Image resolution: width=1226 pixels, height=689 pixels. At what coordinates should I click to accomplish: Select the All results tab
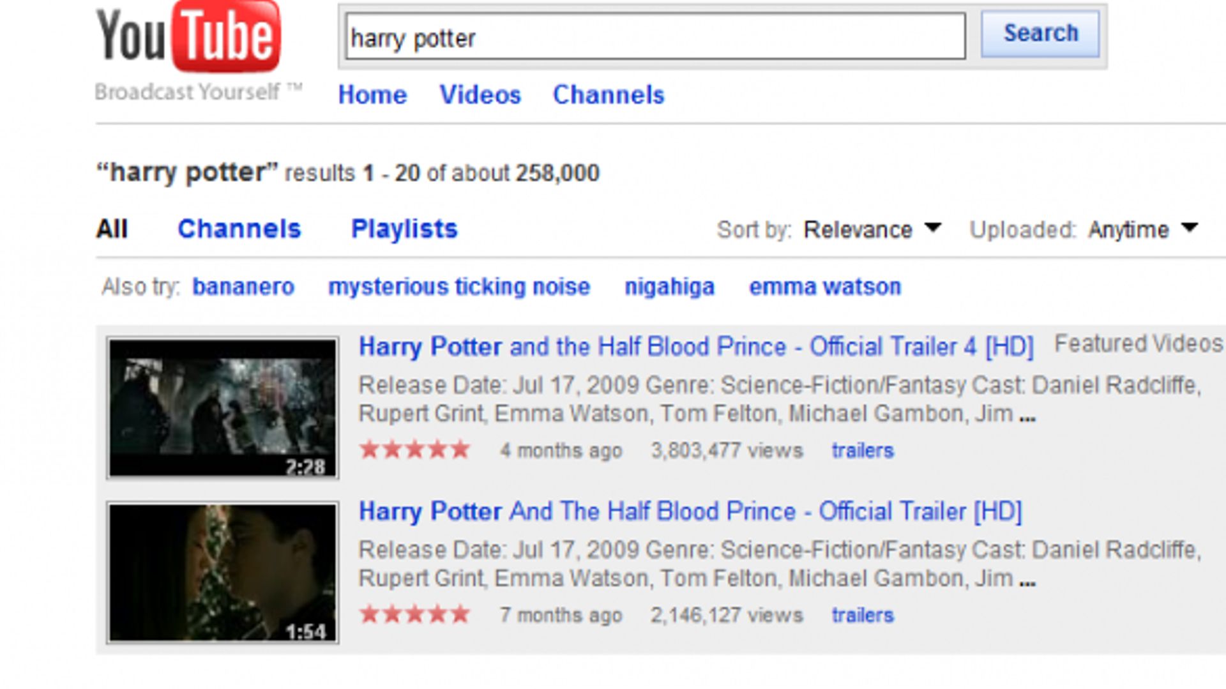pyautogui.click(x=112, y=229)
